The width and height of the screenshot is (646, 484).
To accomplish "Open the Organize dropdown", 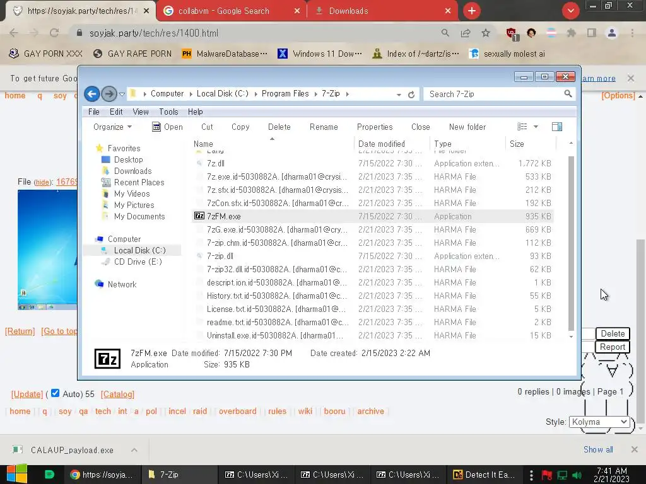I will tap(112, 127).
